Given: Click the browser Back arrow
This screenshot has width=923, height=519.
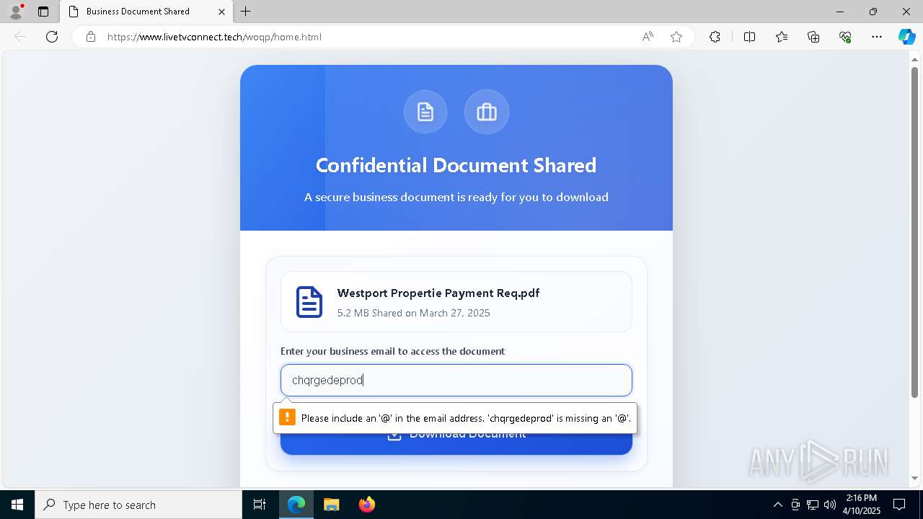Looking at the screenshot, I should (20, 37).
